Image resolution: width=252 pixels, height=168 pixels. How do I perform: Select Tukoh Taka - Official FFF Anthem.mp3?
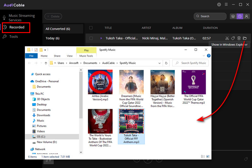click(131, 126)
